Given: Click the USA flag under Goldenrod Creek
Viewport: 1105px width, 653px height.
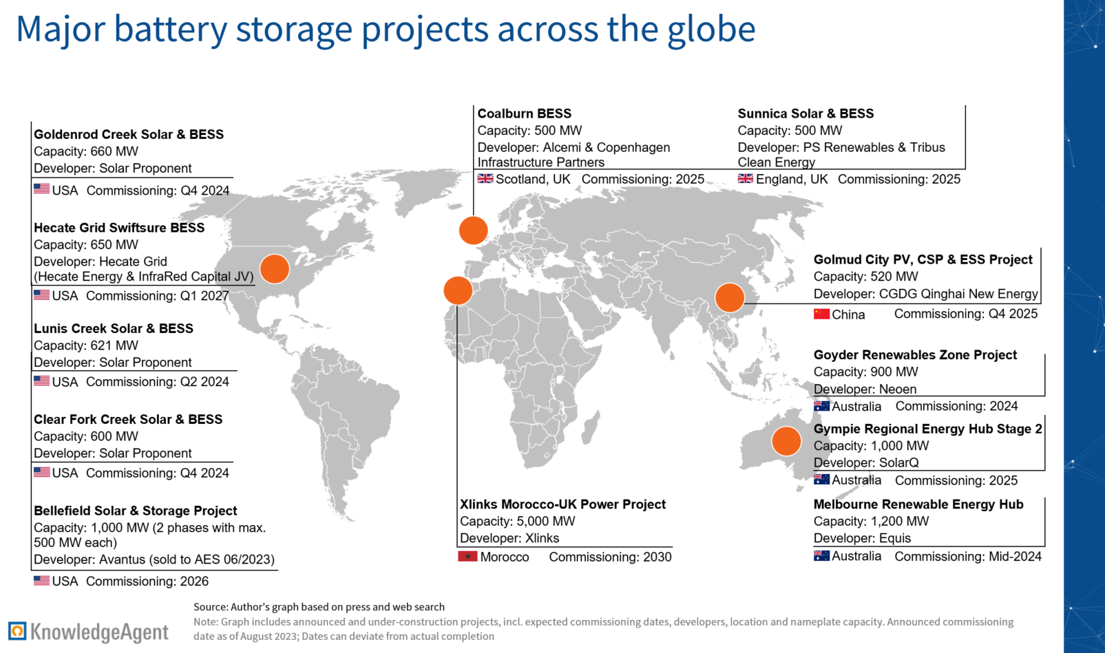Looking at the screenshot, I should click(42, 189).
